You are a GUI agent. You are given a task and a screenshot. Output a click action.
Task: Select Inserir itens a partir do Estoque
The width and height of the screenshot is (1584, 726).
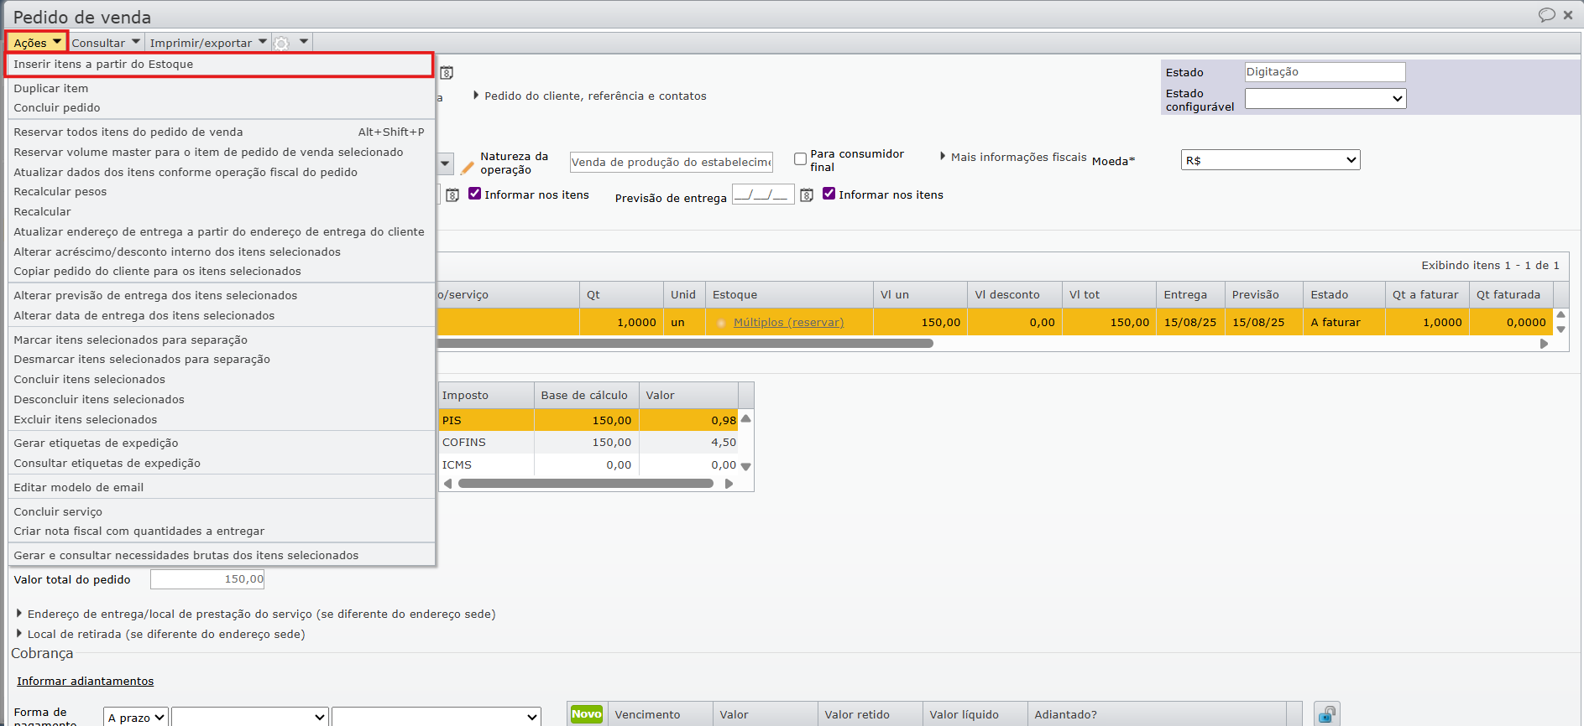pos(219,65)
